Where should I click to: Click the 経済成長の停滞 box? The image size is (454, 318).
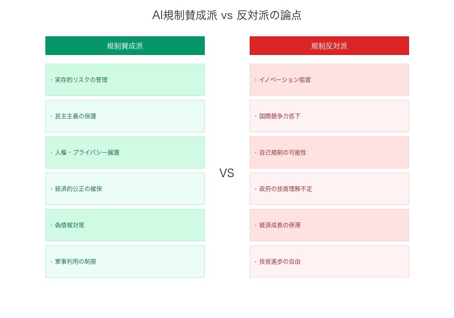(x=329, y=225)
